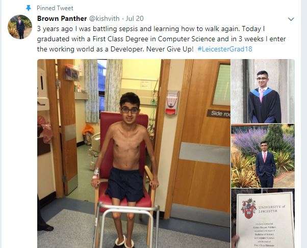307x248 pixels.
Task: Click the blue pinned tweet pin icon
Action: pyautogui.click(x=29, y=8)
